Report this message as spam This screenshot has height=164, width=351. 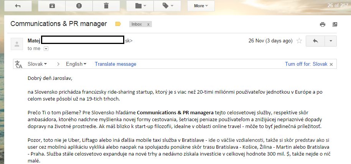(79, 6)
